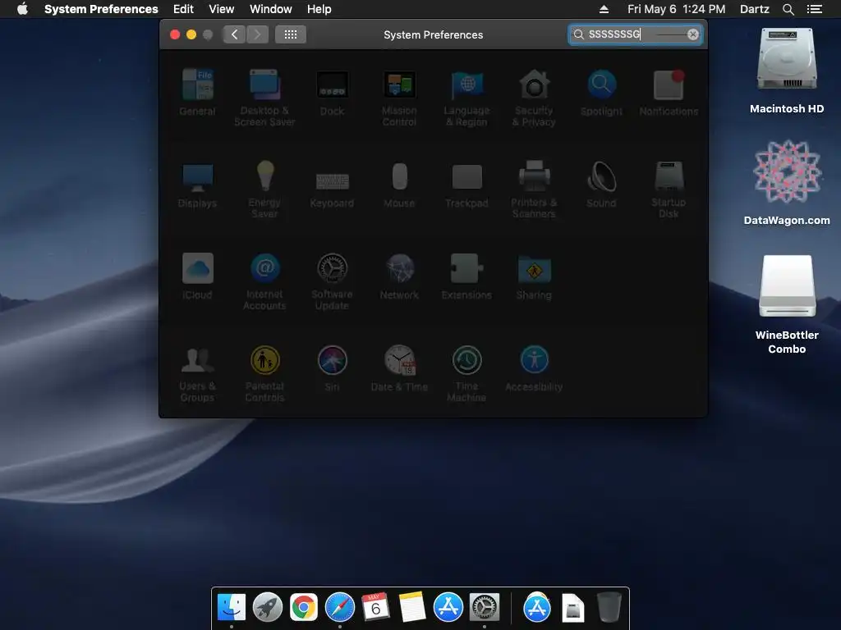Click inside the preferences search field

tap(636, 34)
